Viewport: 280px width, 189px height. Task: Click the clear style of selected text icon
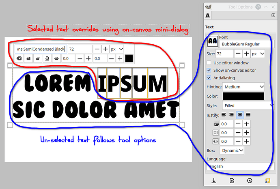coord(19,58)
